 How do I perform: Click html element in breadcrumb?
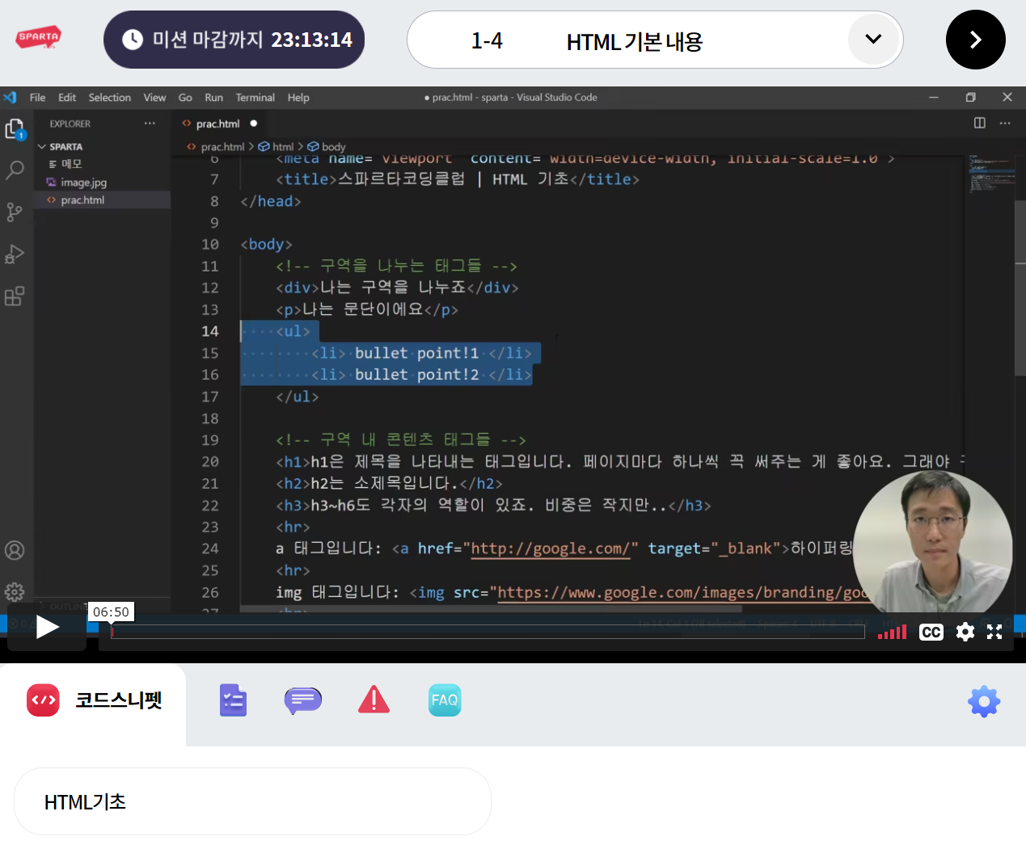point(282,147)
